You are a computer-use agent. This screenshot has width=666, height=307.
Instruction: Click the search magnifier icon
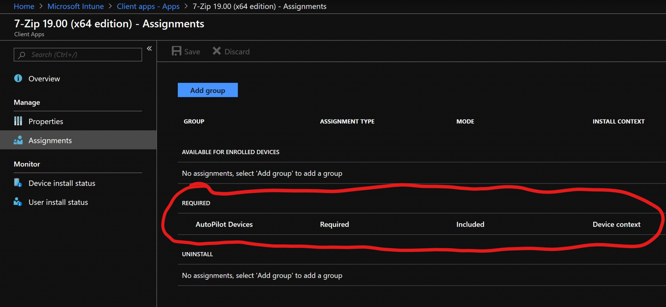coord(21,55)
